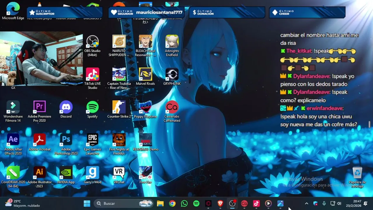Open BLEACH Soul Resonance shortcut
This screenshot has height=210, width=373.
(x=145, y=46)
